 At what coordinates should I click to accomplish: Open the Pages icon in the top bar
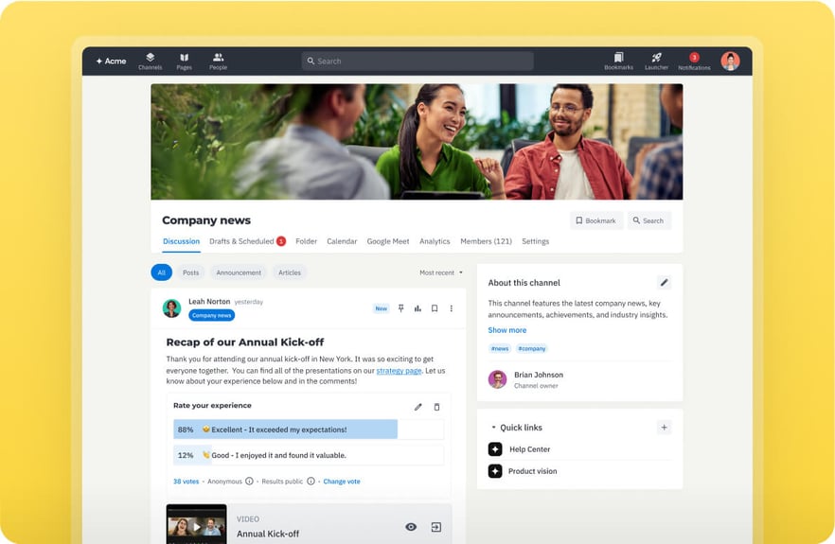pos(184,61)
